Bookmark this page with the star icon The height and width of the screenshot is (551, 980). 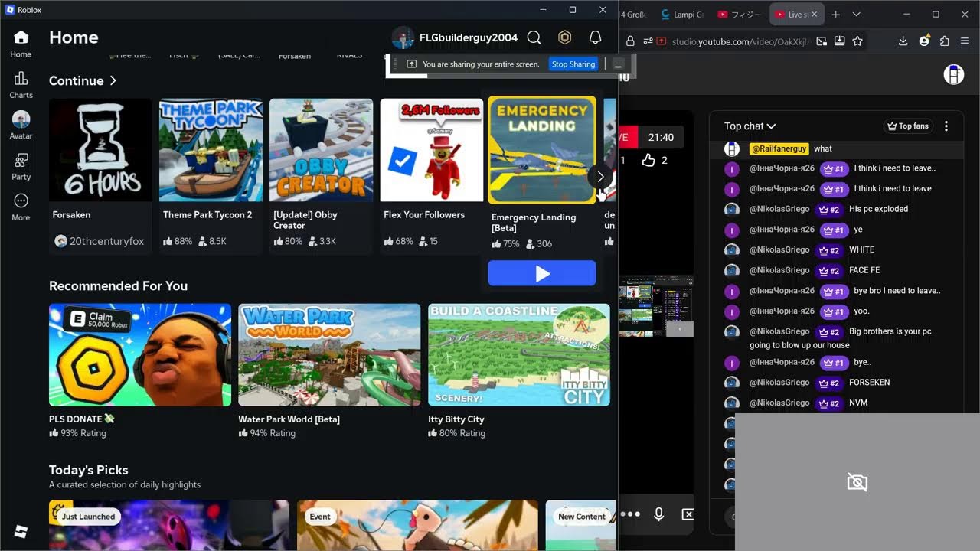[857, 41]
